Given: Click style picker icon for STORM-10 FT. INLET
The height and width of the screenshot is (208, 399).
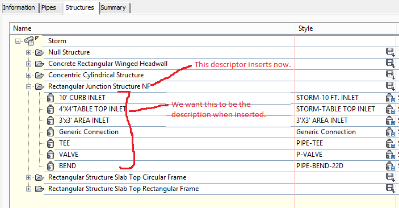Looking at the screenshot, I should (390, 98).
